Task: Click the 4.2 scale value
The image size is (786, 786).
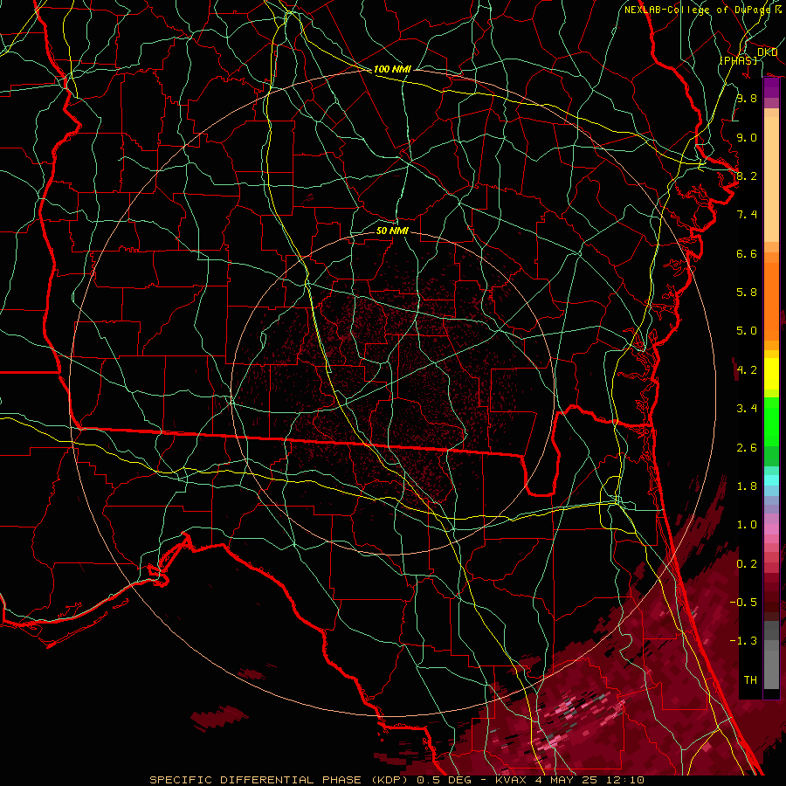Action: coord(747,370)
